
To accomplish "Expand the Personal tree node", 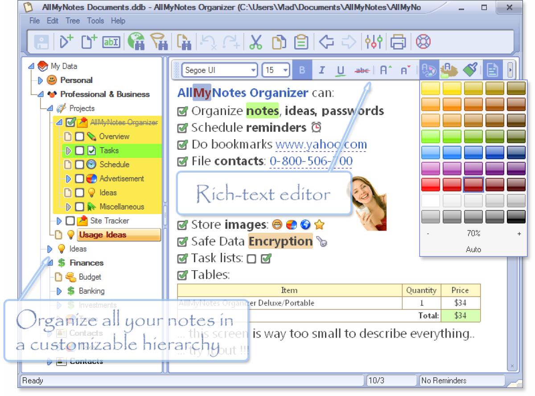I will pyautogui.click(x=41, y=80).
